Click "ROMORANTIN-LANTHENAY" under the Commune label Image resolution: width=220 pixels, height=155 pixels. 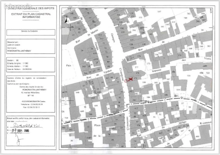point(19,51)
